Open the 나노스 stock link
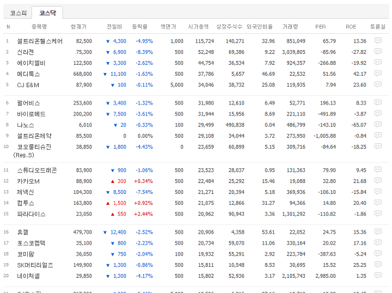This screenshot has width=392, height=293. click(25, 125)
